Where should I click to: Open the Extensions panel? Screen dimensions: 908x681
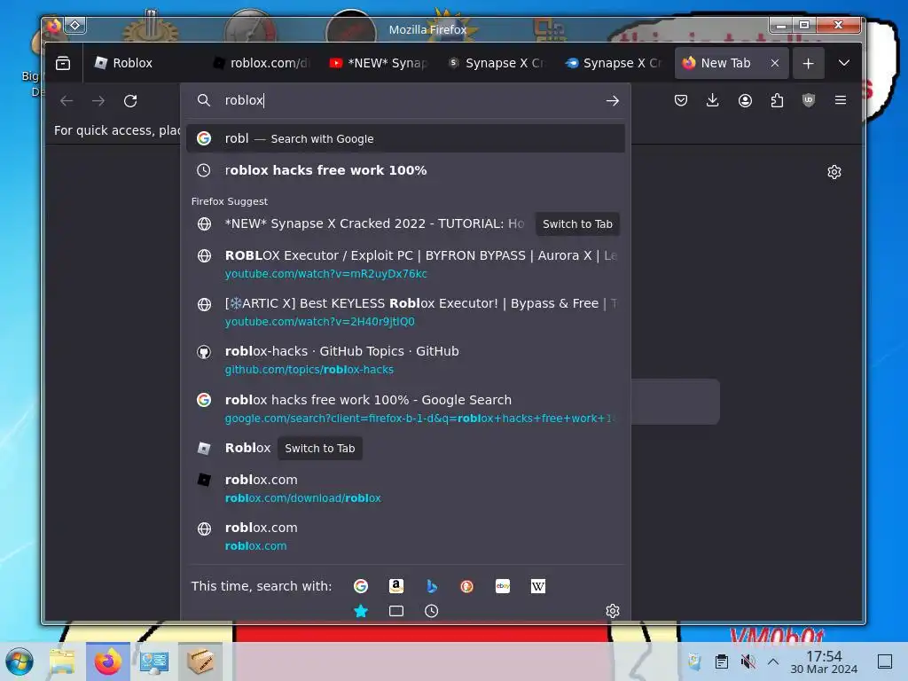[777, 100]
